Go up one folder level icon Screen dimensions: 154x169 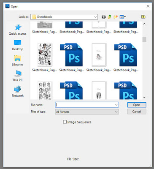109,17
